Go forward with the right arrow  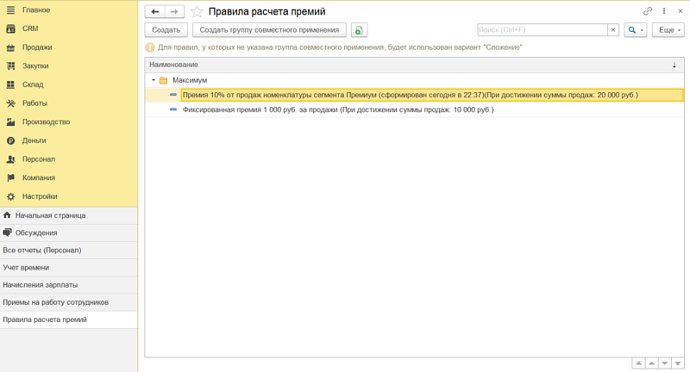point(174,11)
